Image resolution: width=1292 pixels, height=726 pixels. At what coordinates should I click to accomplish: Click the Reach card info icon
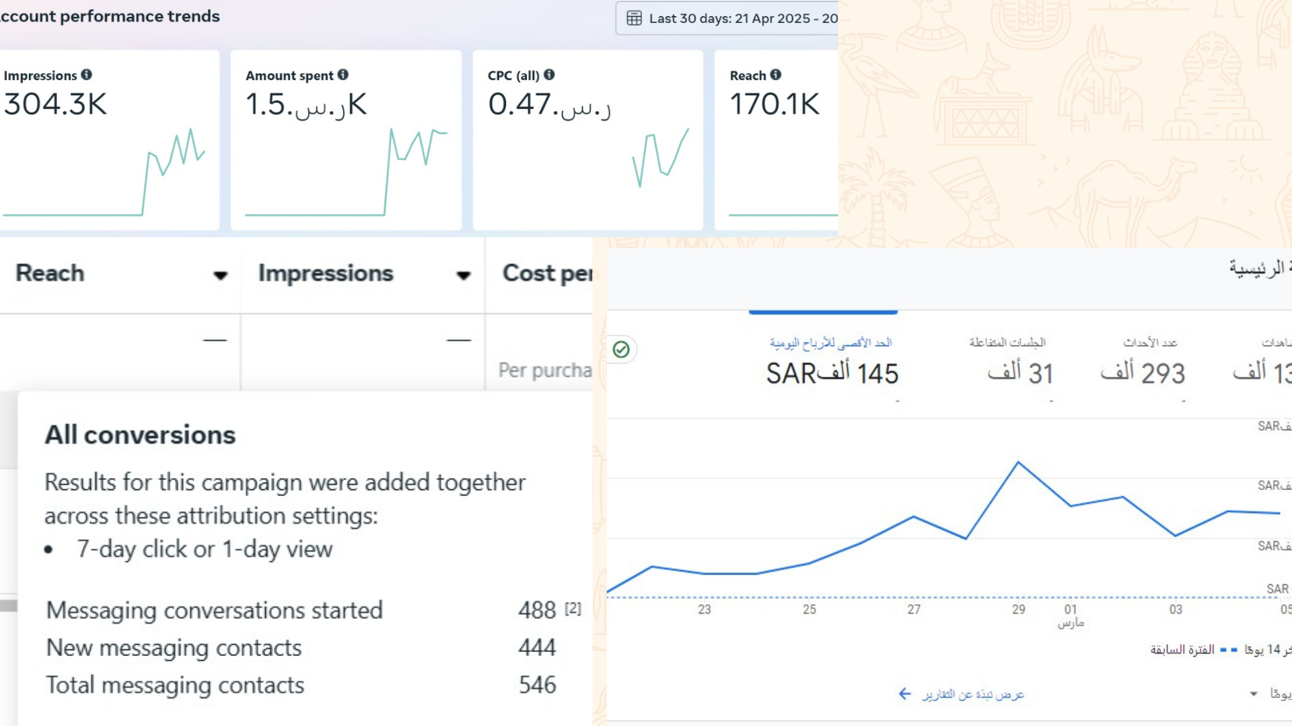pyautogui.click(x=776, y=75)
